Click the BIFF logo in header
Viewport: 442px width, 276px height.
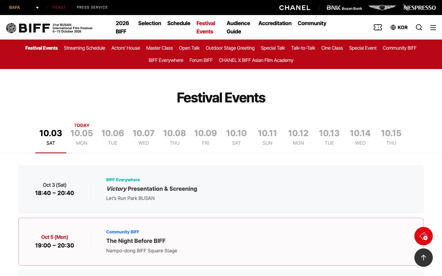(49, 28)
